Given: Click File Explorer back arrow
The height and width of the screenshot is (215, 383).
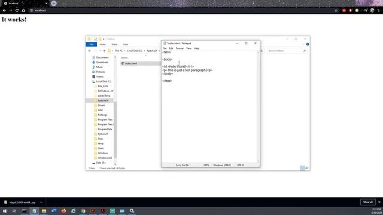Looking at the screenshot, I should coord(90,51).
